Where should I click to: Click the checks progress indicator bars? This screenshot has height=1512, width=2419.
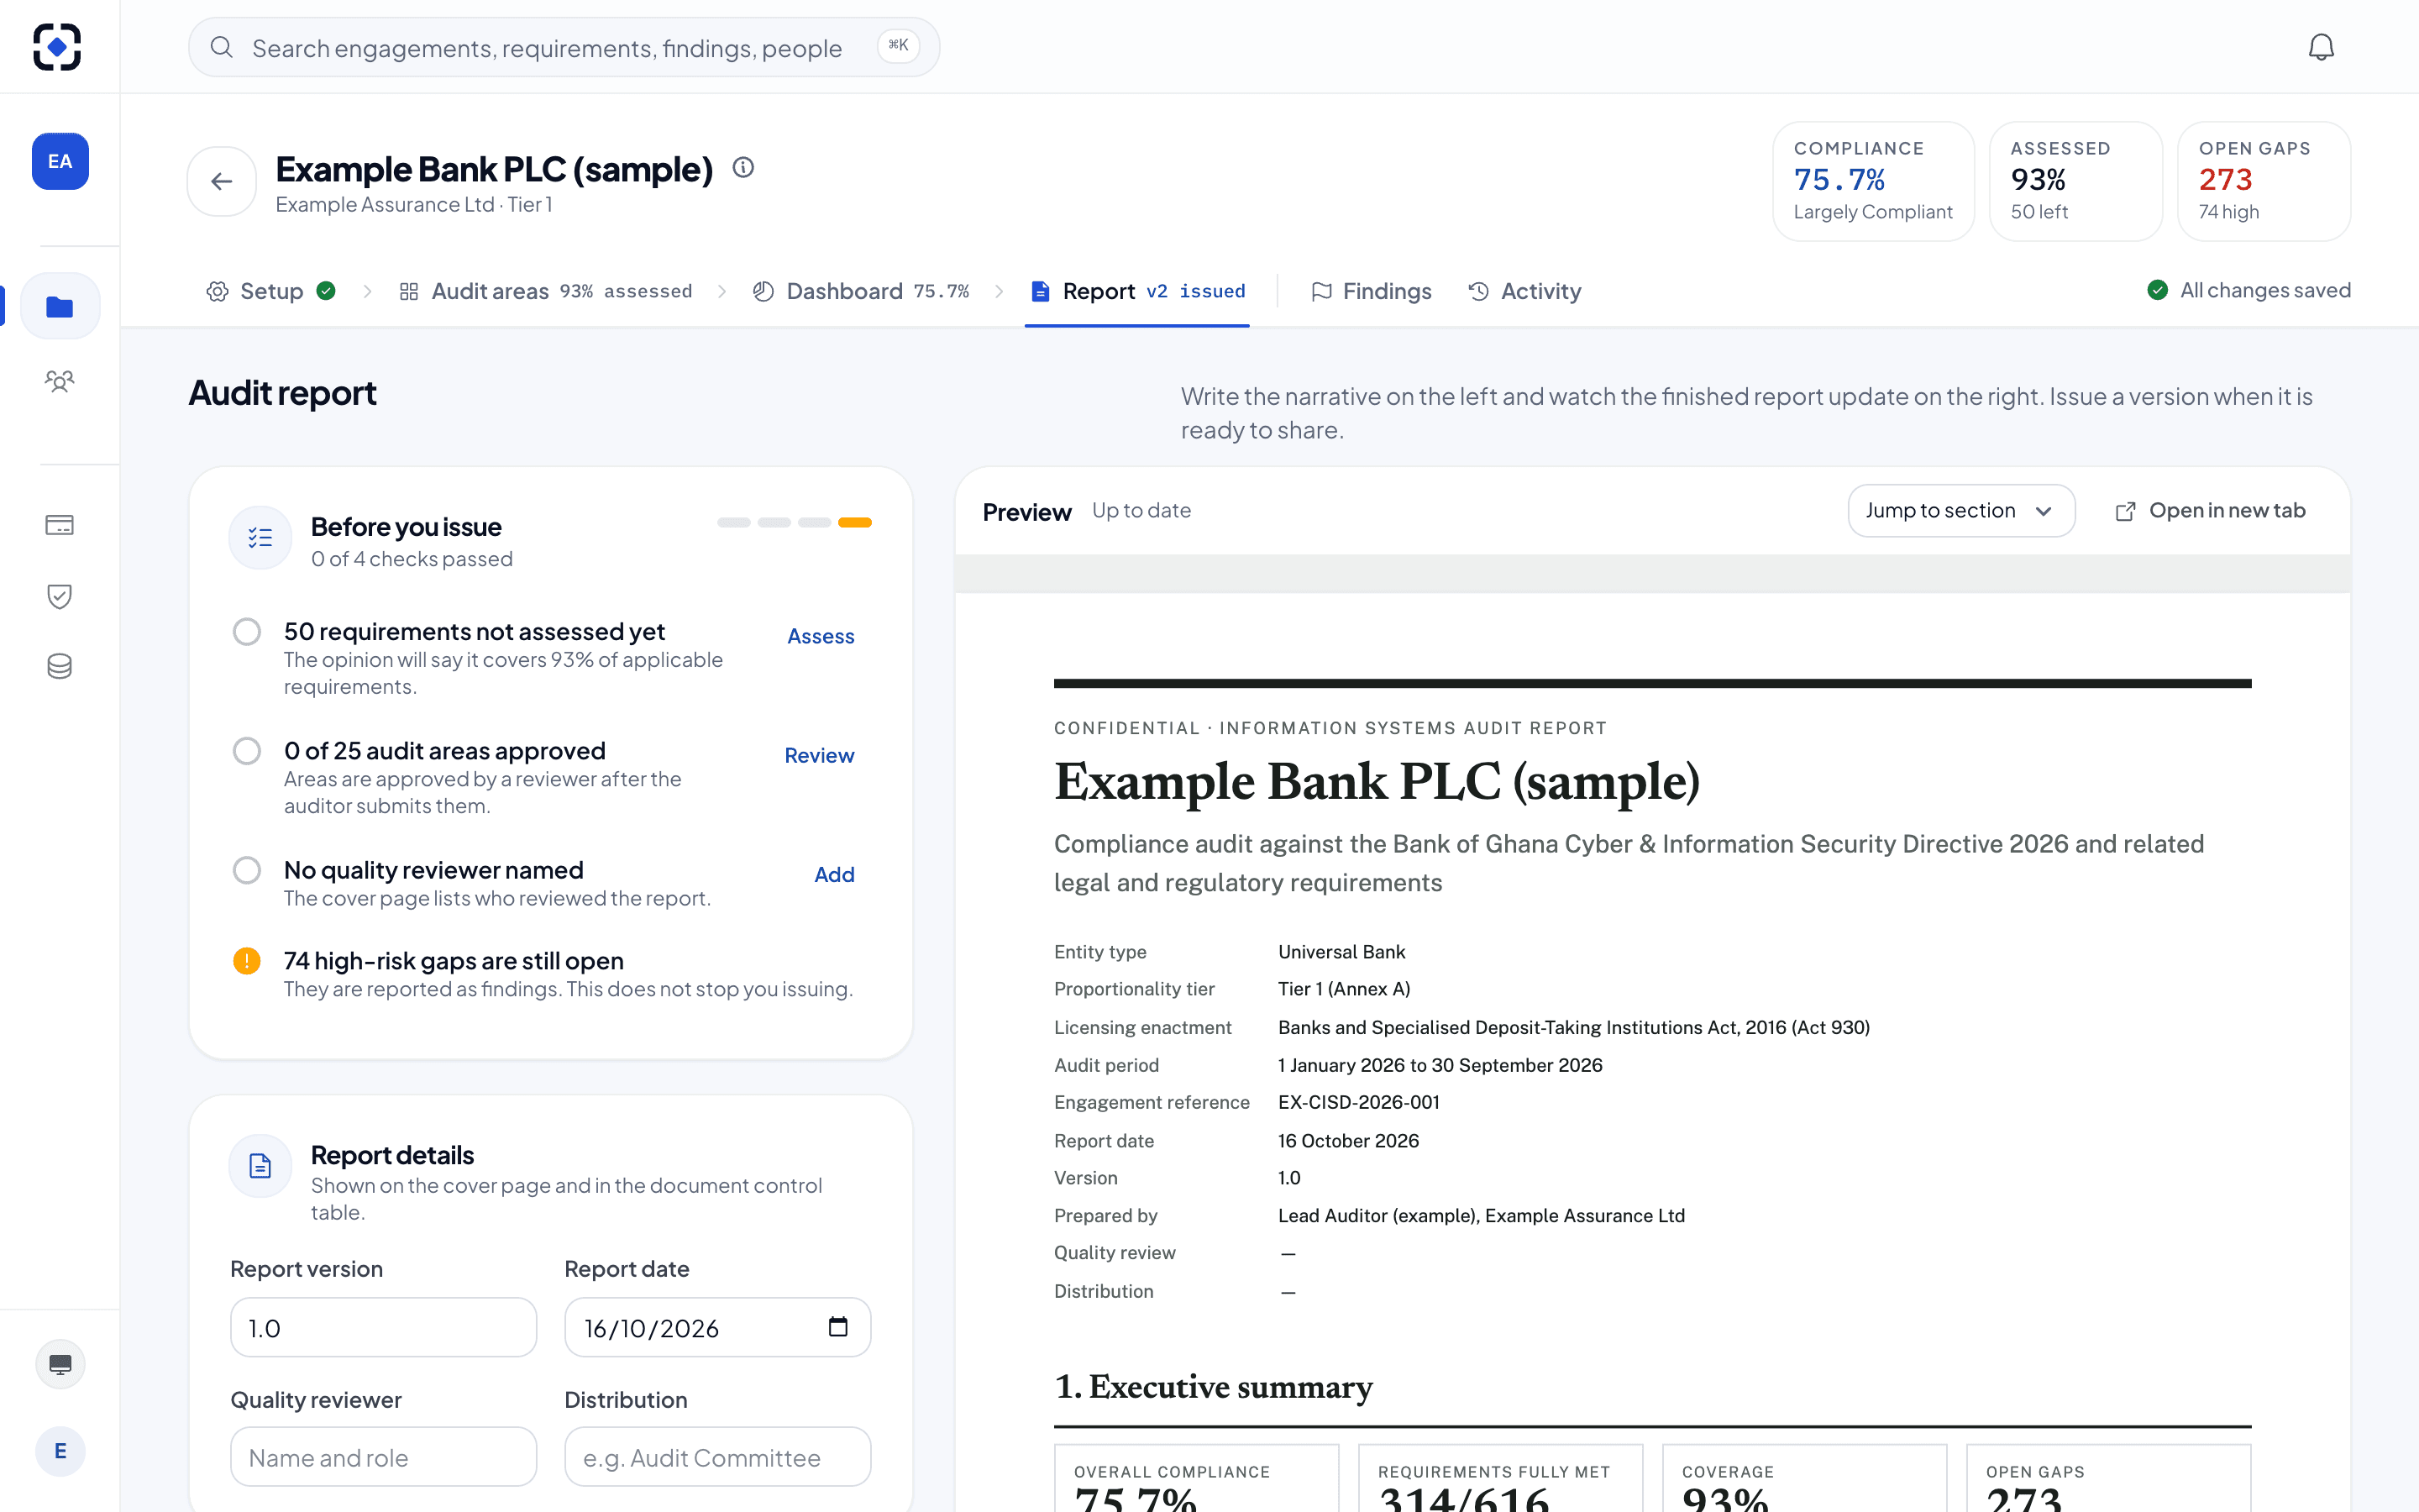coord(795,522)
